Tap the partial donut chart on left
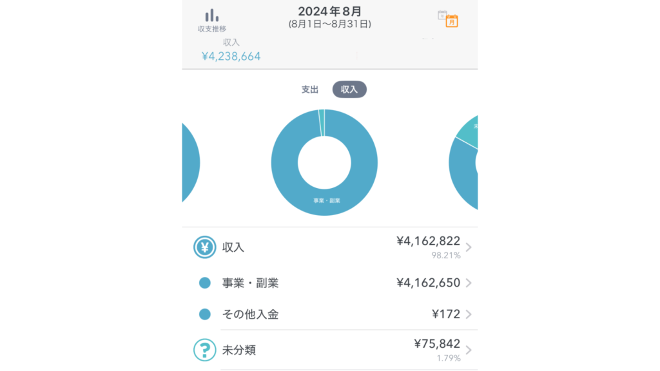This screenshot has height=371, width=660. [x=191, y=162]
